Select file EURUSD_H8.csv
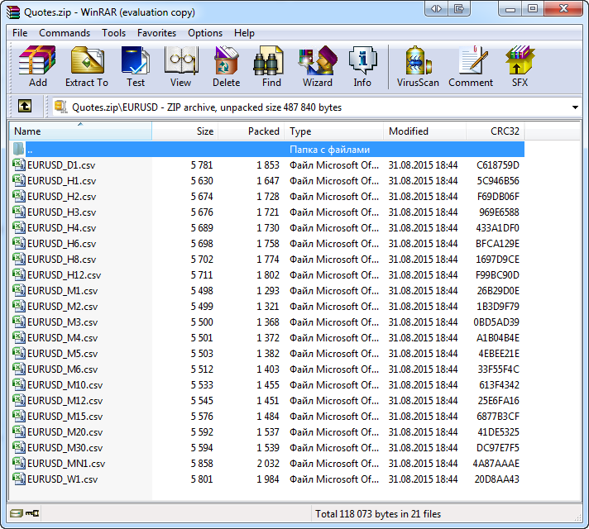 pos(266,259)
